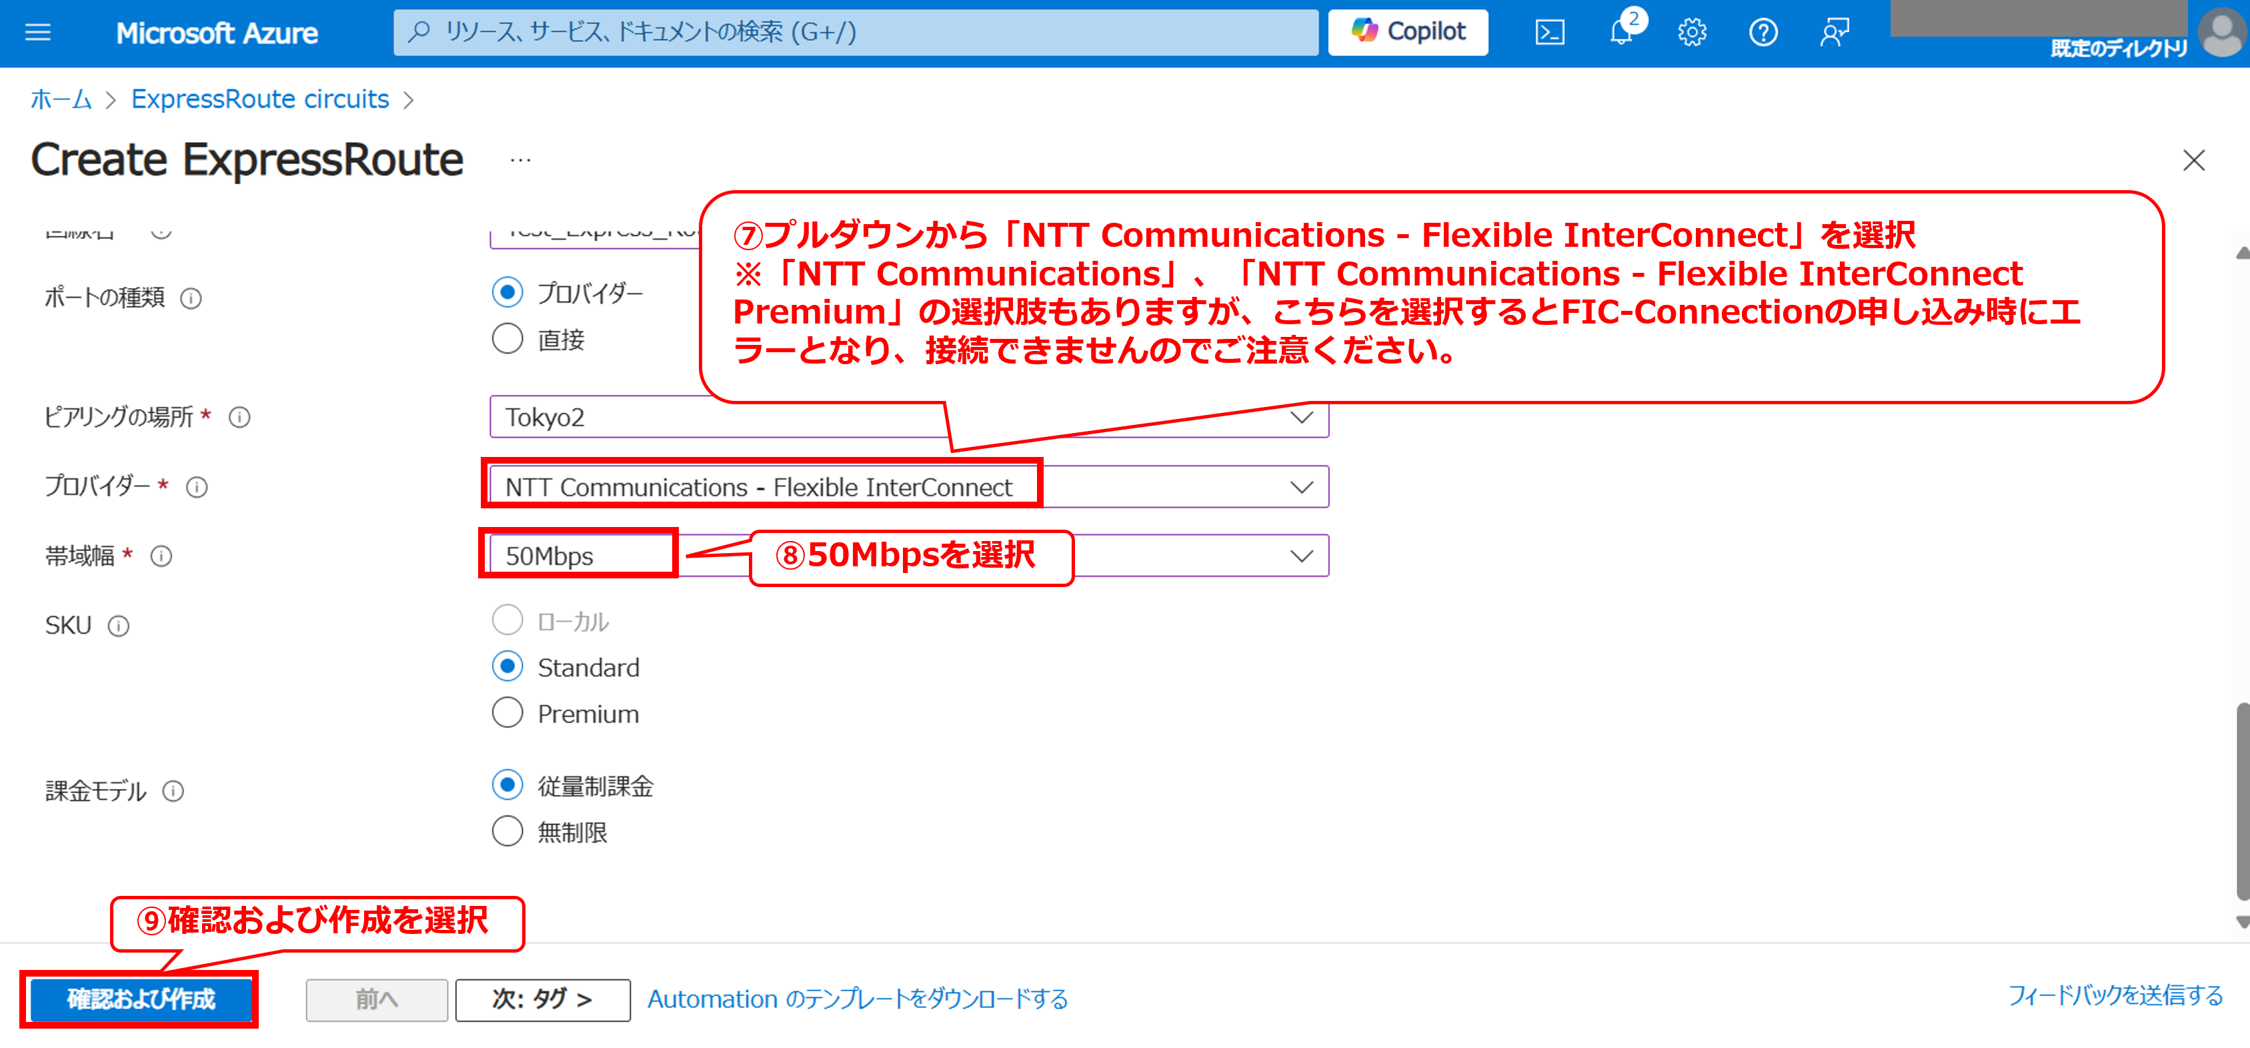Open the help question mark icon
The width and height of the screenshot is (2250, 1048).
tap(1763, 33)
